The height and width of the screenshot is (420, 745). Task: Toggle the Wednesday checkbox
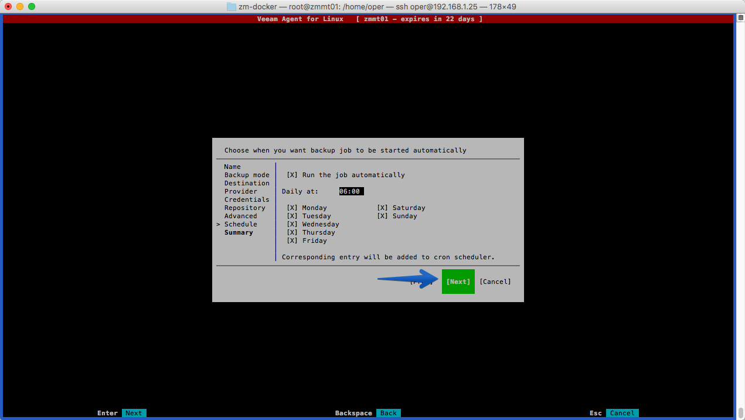tap(292, 224)
